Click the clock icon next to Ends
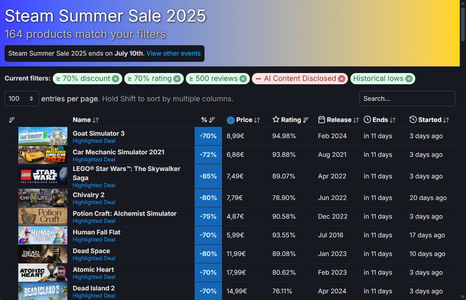The image size is (466, 300). coord(367,120)
